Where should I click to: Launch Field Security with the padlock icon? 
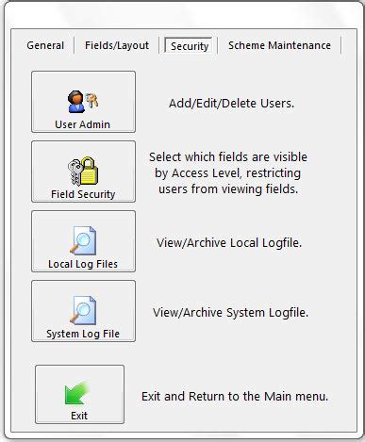click(x=83, y=172)
